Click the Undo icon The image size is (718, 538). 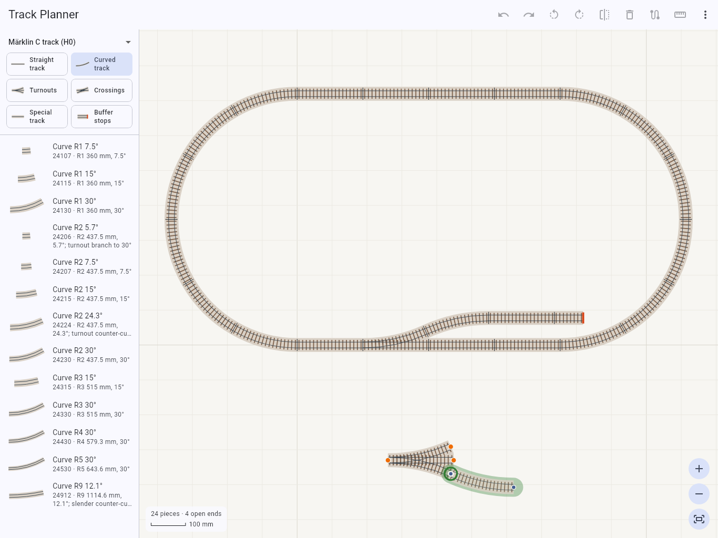coord(504,15)
